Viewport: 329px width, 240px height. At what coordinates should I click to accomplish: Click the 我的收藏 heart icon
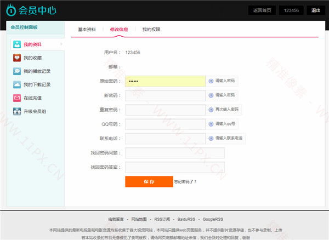pyautogui.click(x=17, y=58)
